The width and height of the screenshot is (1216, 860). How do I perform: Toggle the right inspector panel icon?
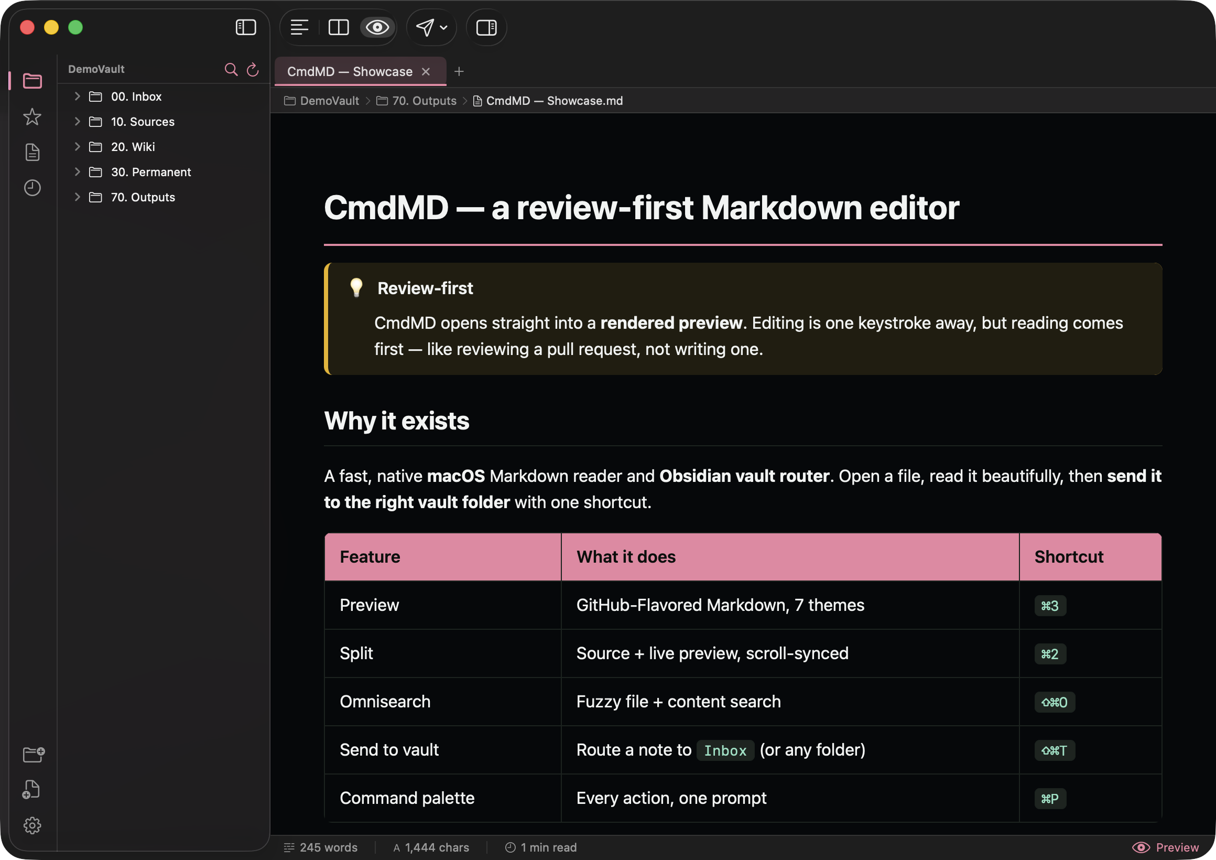pyautogui.click(x=486, y=27)
